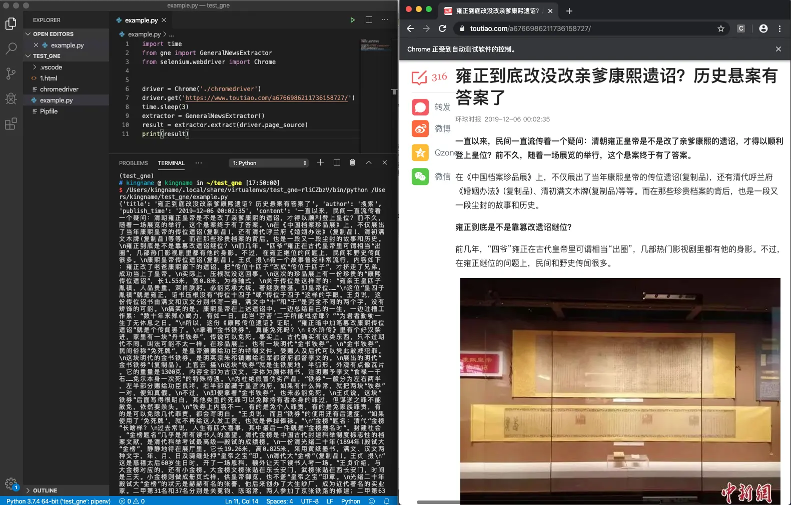The image size is (791, 505).
Task: Split the terminal panel
Action: click(337, 162)
